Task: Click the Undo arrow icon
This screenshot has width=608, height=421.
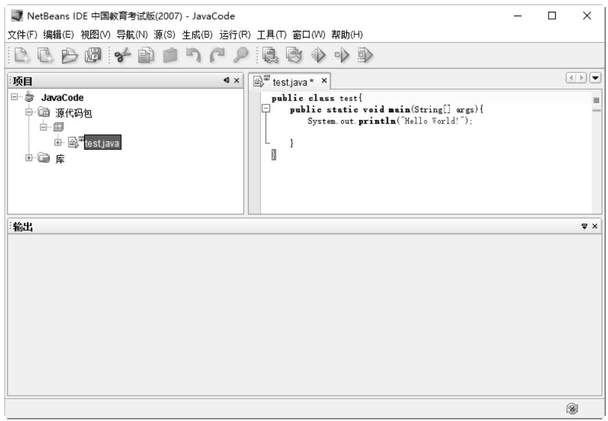Action: click(x=194, y=56)
